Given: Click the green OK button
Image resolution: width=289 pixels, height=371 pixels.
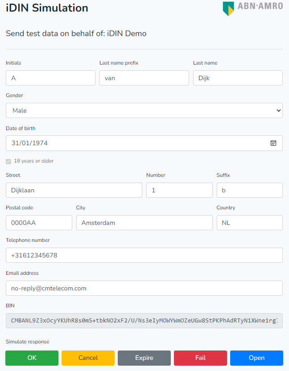Looking at the screenshot, I should (32, 358).
